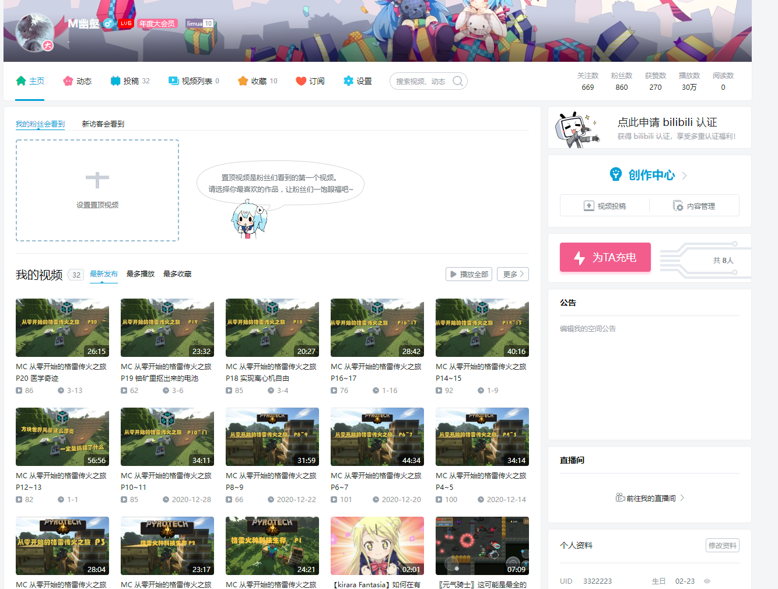
Task: Click the video upload icon 视频投稿
Action: [x=589, y=206]
